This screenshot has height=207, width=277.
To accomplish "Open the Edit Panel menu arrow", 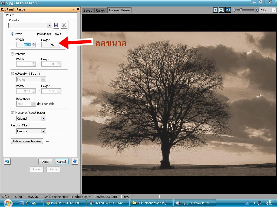I will 74,9.
